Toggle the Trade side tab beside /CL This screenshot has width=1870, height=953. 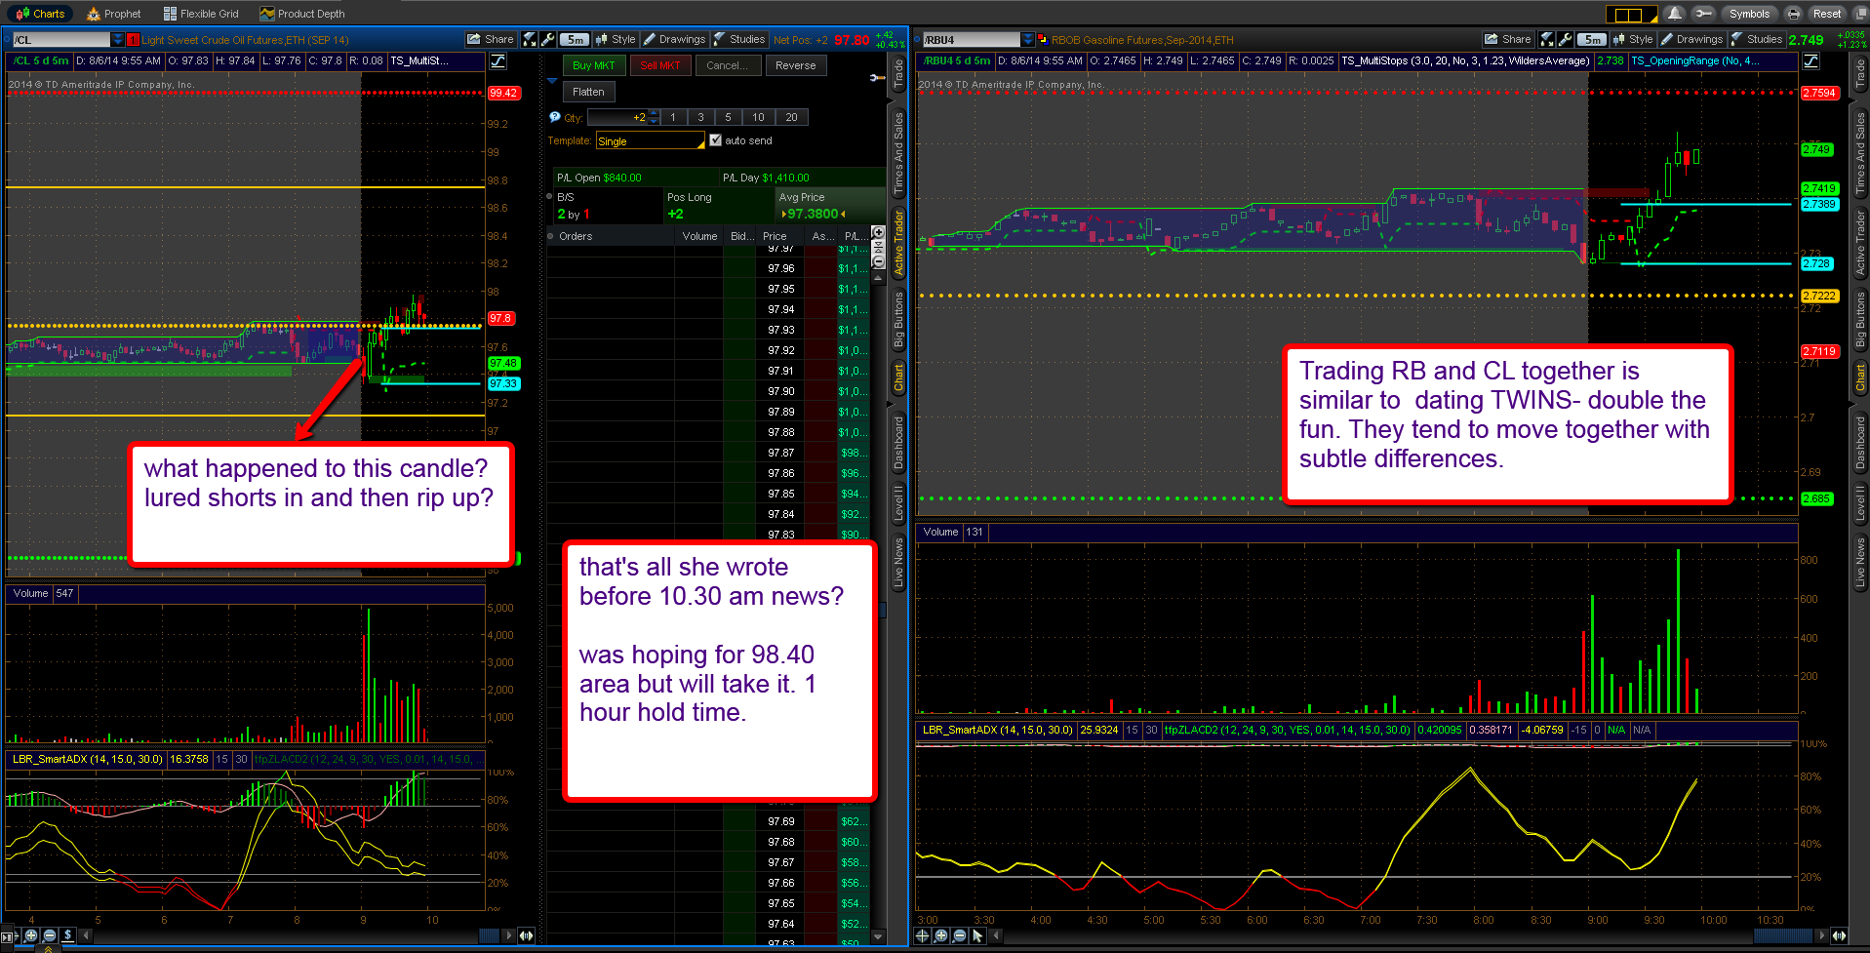898,74
